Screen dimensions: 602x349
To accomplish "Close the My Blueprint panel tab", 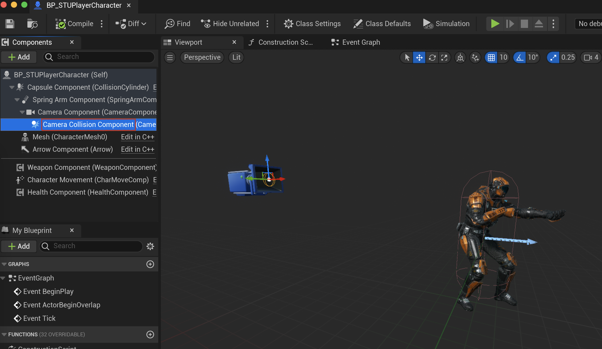I will pos(72,230).
